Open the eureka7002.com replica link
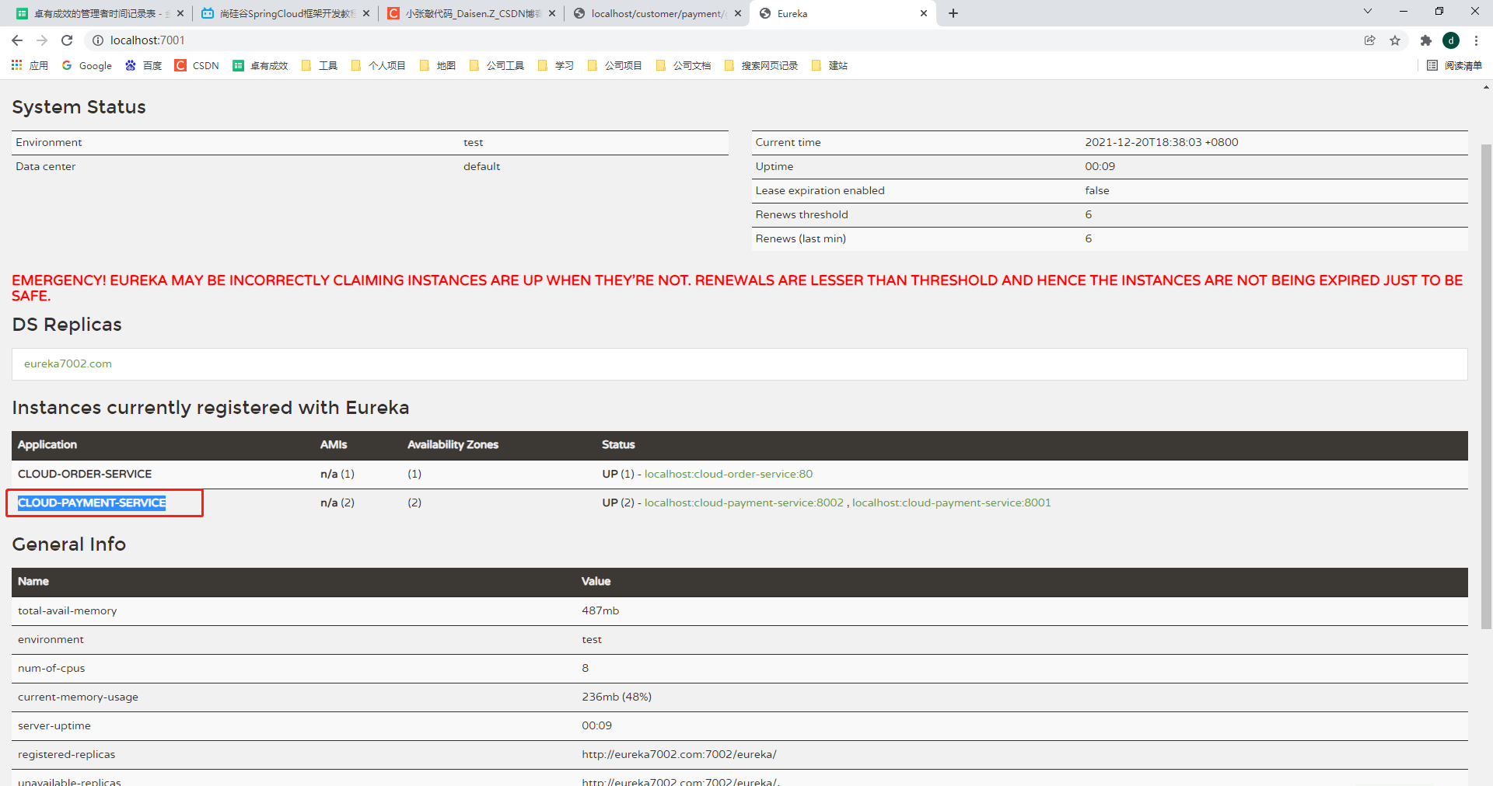The width and height of the screenshot is (1493, 786). tap(68, 363)
